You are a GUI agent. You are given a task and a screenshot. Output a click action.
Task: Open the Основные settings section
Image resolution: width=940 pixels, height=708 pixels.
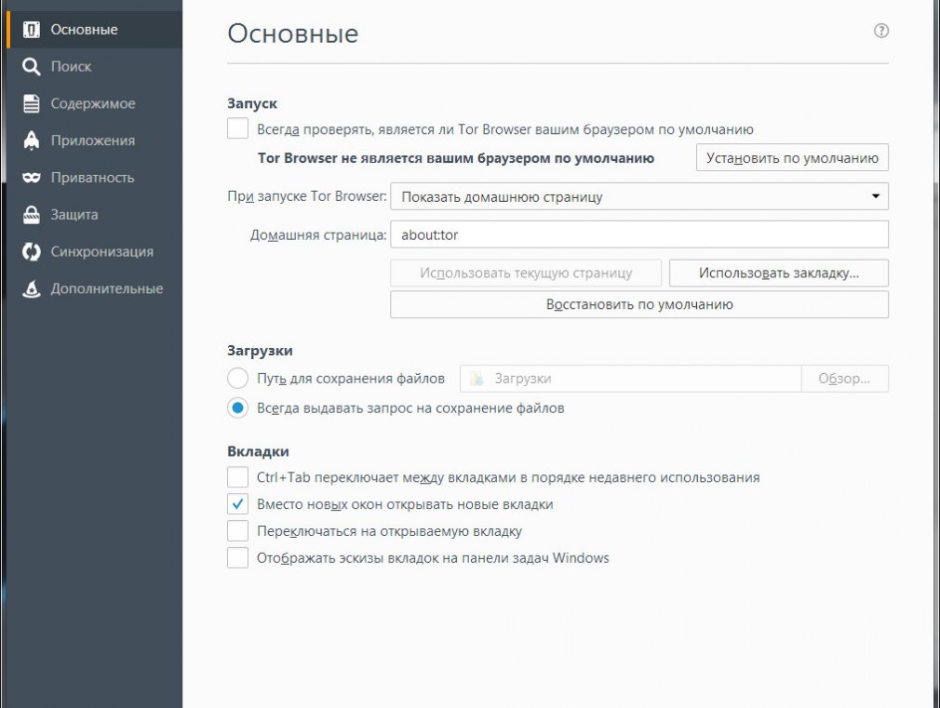click(x=95, y=30)
